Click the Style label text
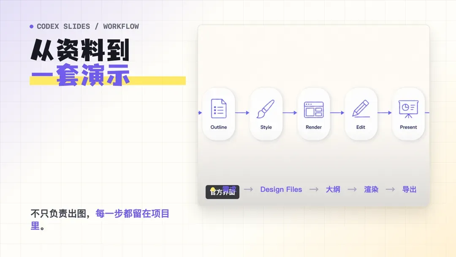The image size is (456, 257). tap(266, 127)
